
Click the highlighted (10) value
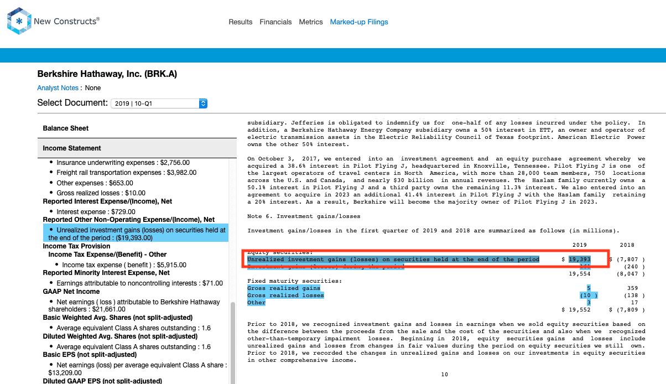[x=589, y=295]
